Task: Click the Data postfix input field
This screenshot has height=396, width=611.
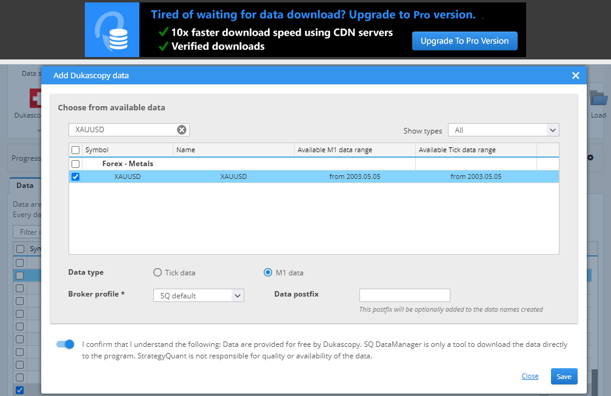Action: 404,295
